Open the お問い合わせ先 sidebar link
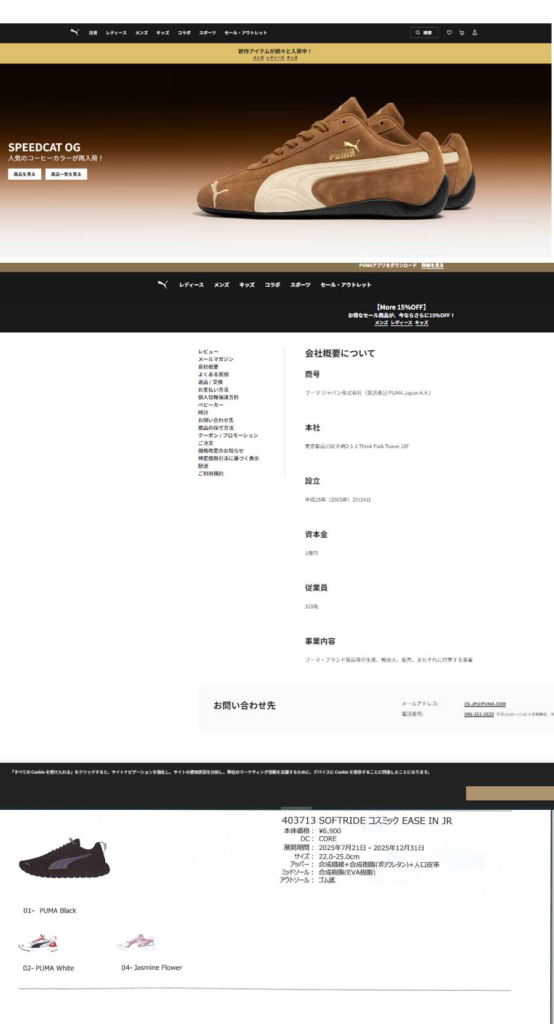 [215, 420]
